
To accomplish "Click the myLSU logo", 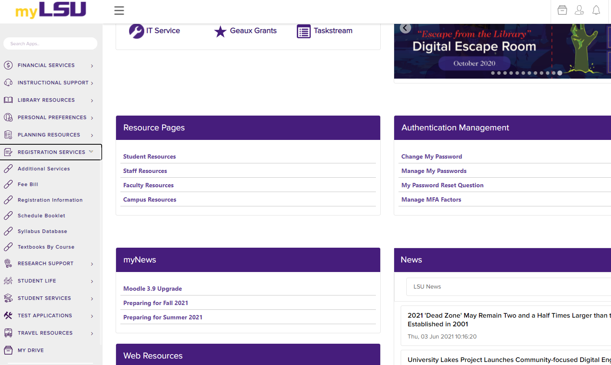I will coord(51,10).
